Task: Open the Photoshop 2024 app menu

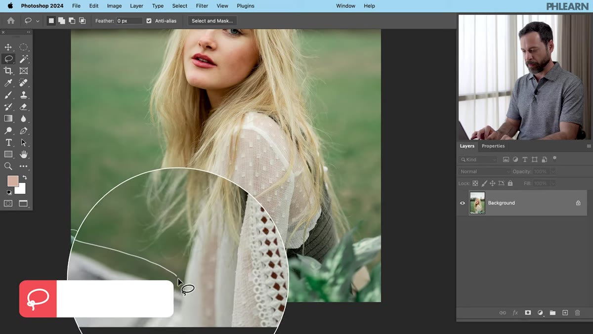Action: [42, 6]
